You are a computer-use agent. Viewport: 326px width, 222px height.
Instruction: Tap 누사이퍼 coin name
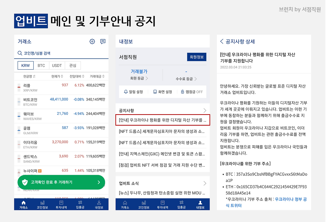(30, 171)
